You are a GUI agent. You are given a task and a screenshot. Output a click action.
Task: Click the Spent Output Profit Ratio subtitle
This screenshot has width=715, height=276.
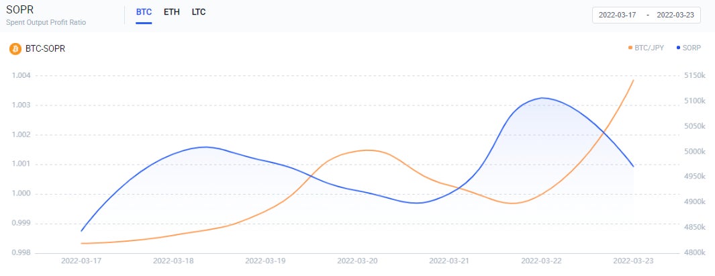point(46,22)
